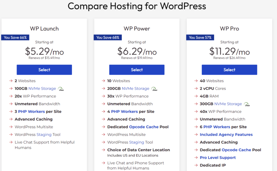Click the arrow icon beside 2 vCPU Cores
277x171 pixels.
196,88
